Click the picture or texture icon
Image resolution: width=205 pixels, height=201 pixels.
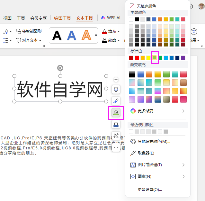coord(133,165)
